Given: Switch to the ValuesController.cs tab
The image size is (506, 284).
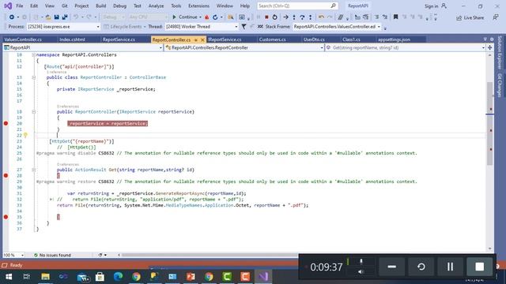Looking at the screenshot, I should (23, 39).
